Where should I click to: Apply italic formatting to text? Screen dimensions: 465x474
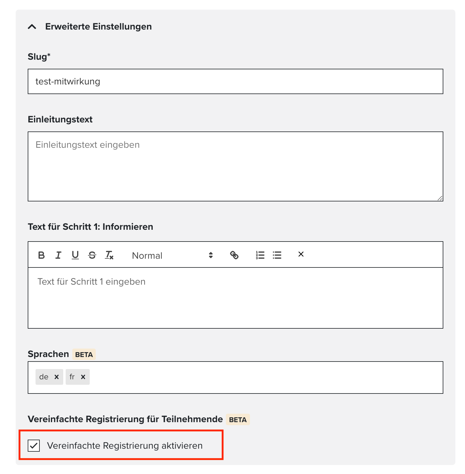pos(58,255)
